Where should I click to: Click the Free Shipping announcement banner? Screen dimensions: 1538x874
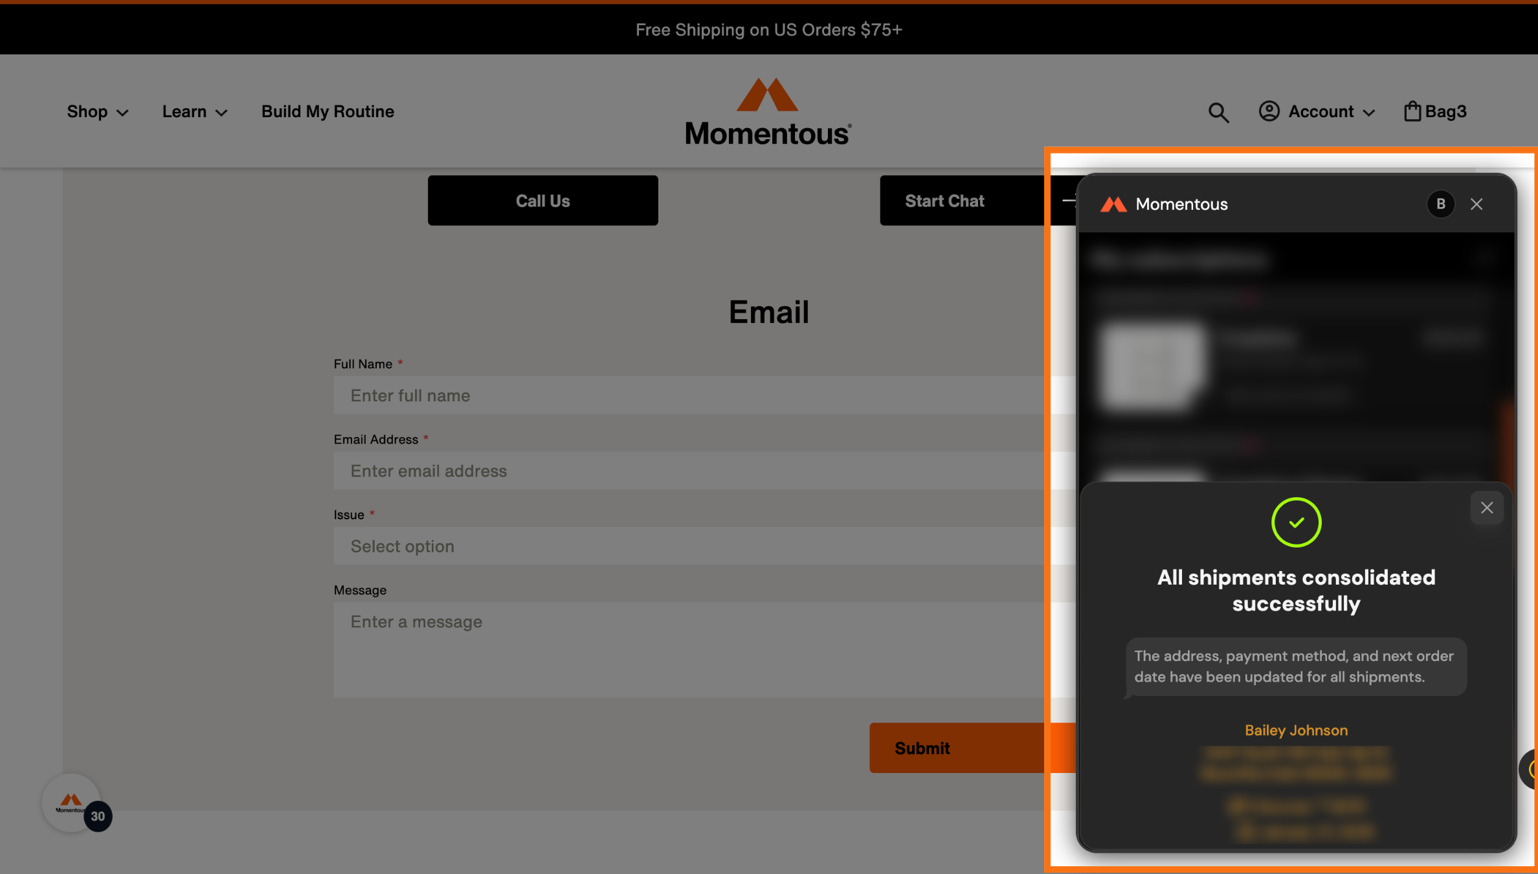coord(768,30)
